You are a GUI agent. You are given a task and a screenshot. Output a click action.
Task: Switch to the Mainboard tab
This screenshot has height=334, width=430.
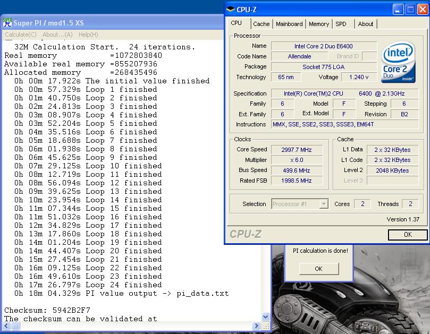pos(289,24)
